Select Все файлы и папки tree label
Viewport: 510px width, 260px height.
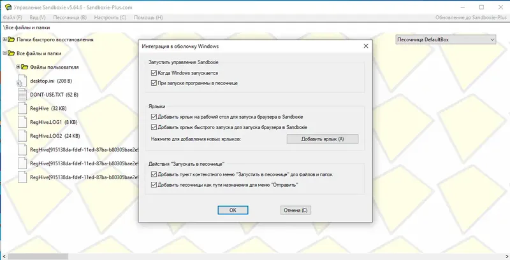click(x=39, y=53)
